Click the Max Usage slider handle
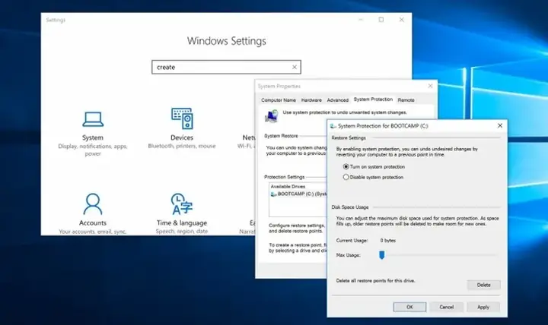548x325 pixels. click(381, 255)
